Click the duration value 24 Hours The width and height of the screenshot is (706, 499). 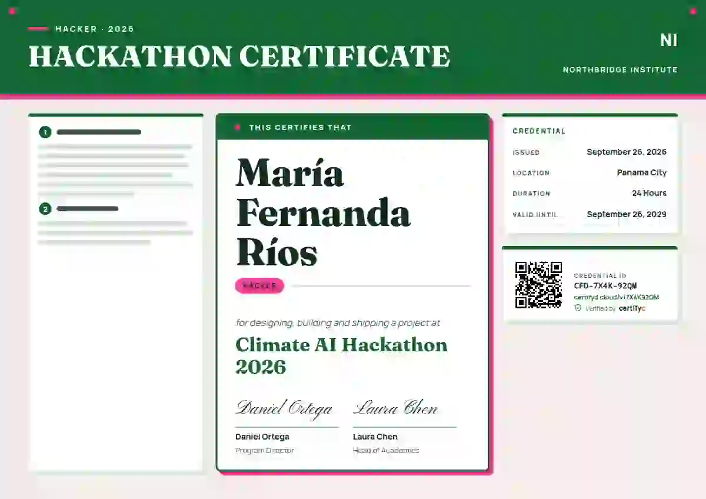650,193
